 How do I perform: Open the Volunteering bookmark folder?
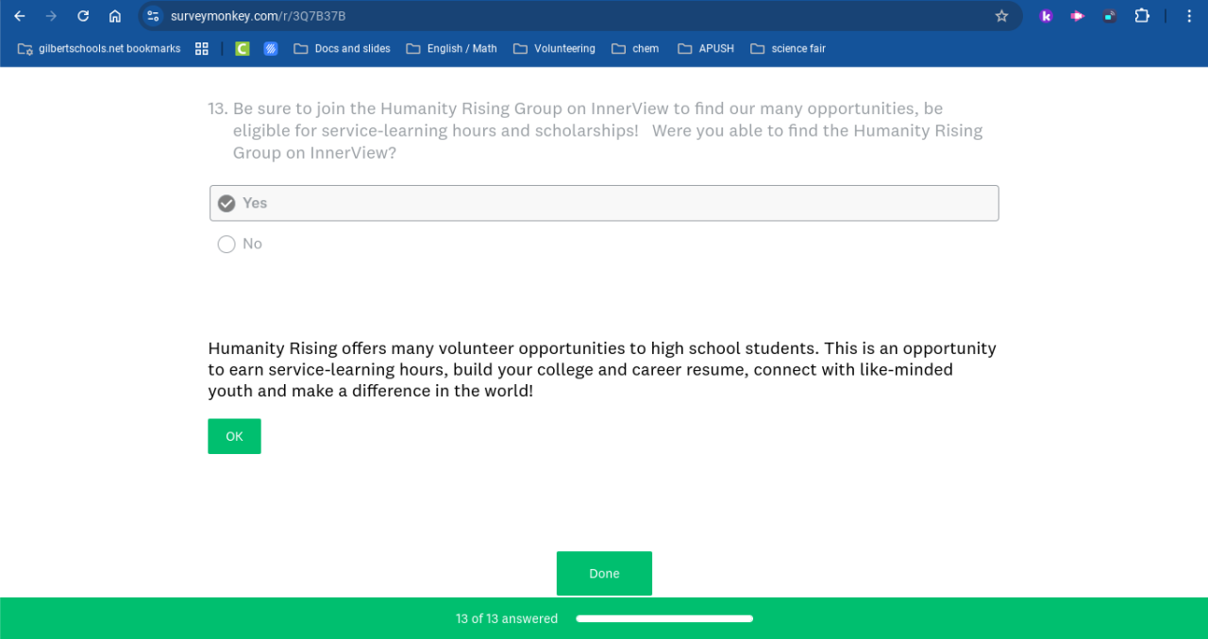[554, 48]
